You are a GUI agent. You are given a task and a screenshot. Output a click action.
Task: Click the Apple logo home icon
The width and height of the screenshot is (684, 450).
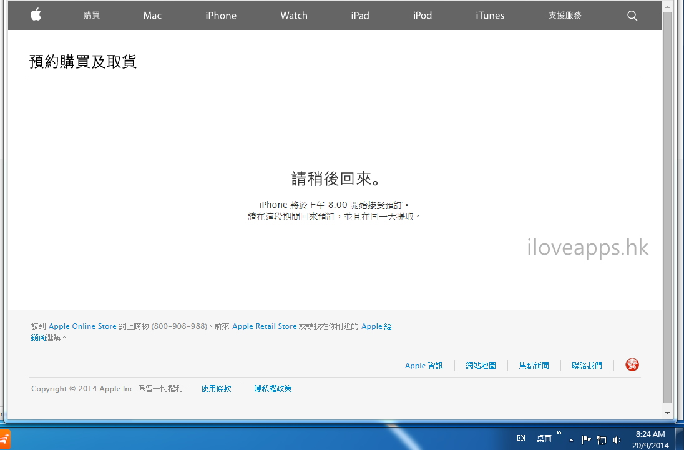pos(36,15)
